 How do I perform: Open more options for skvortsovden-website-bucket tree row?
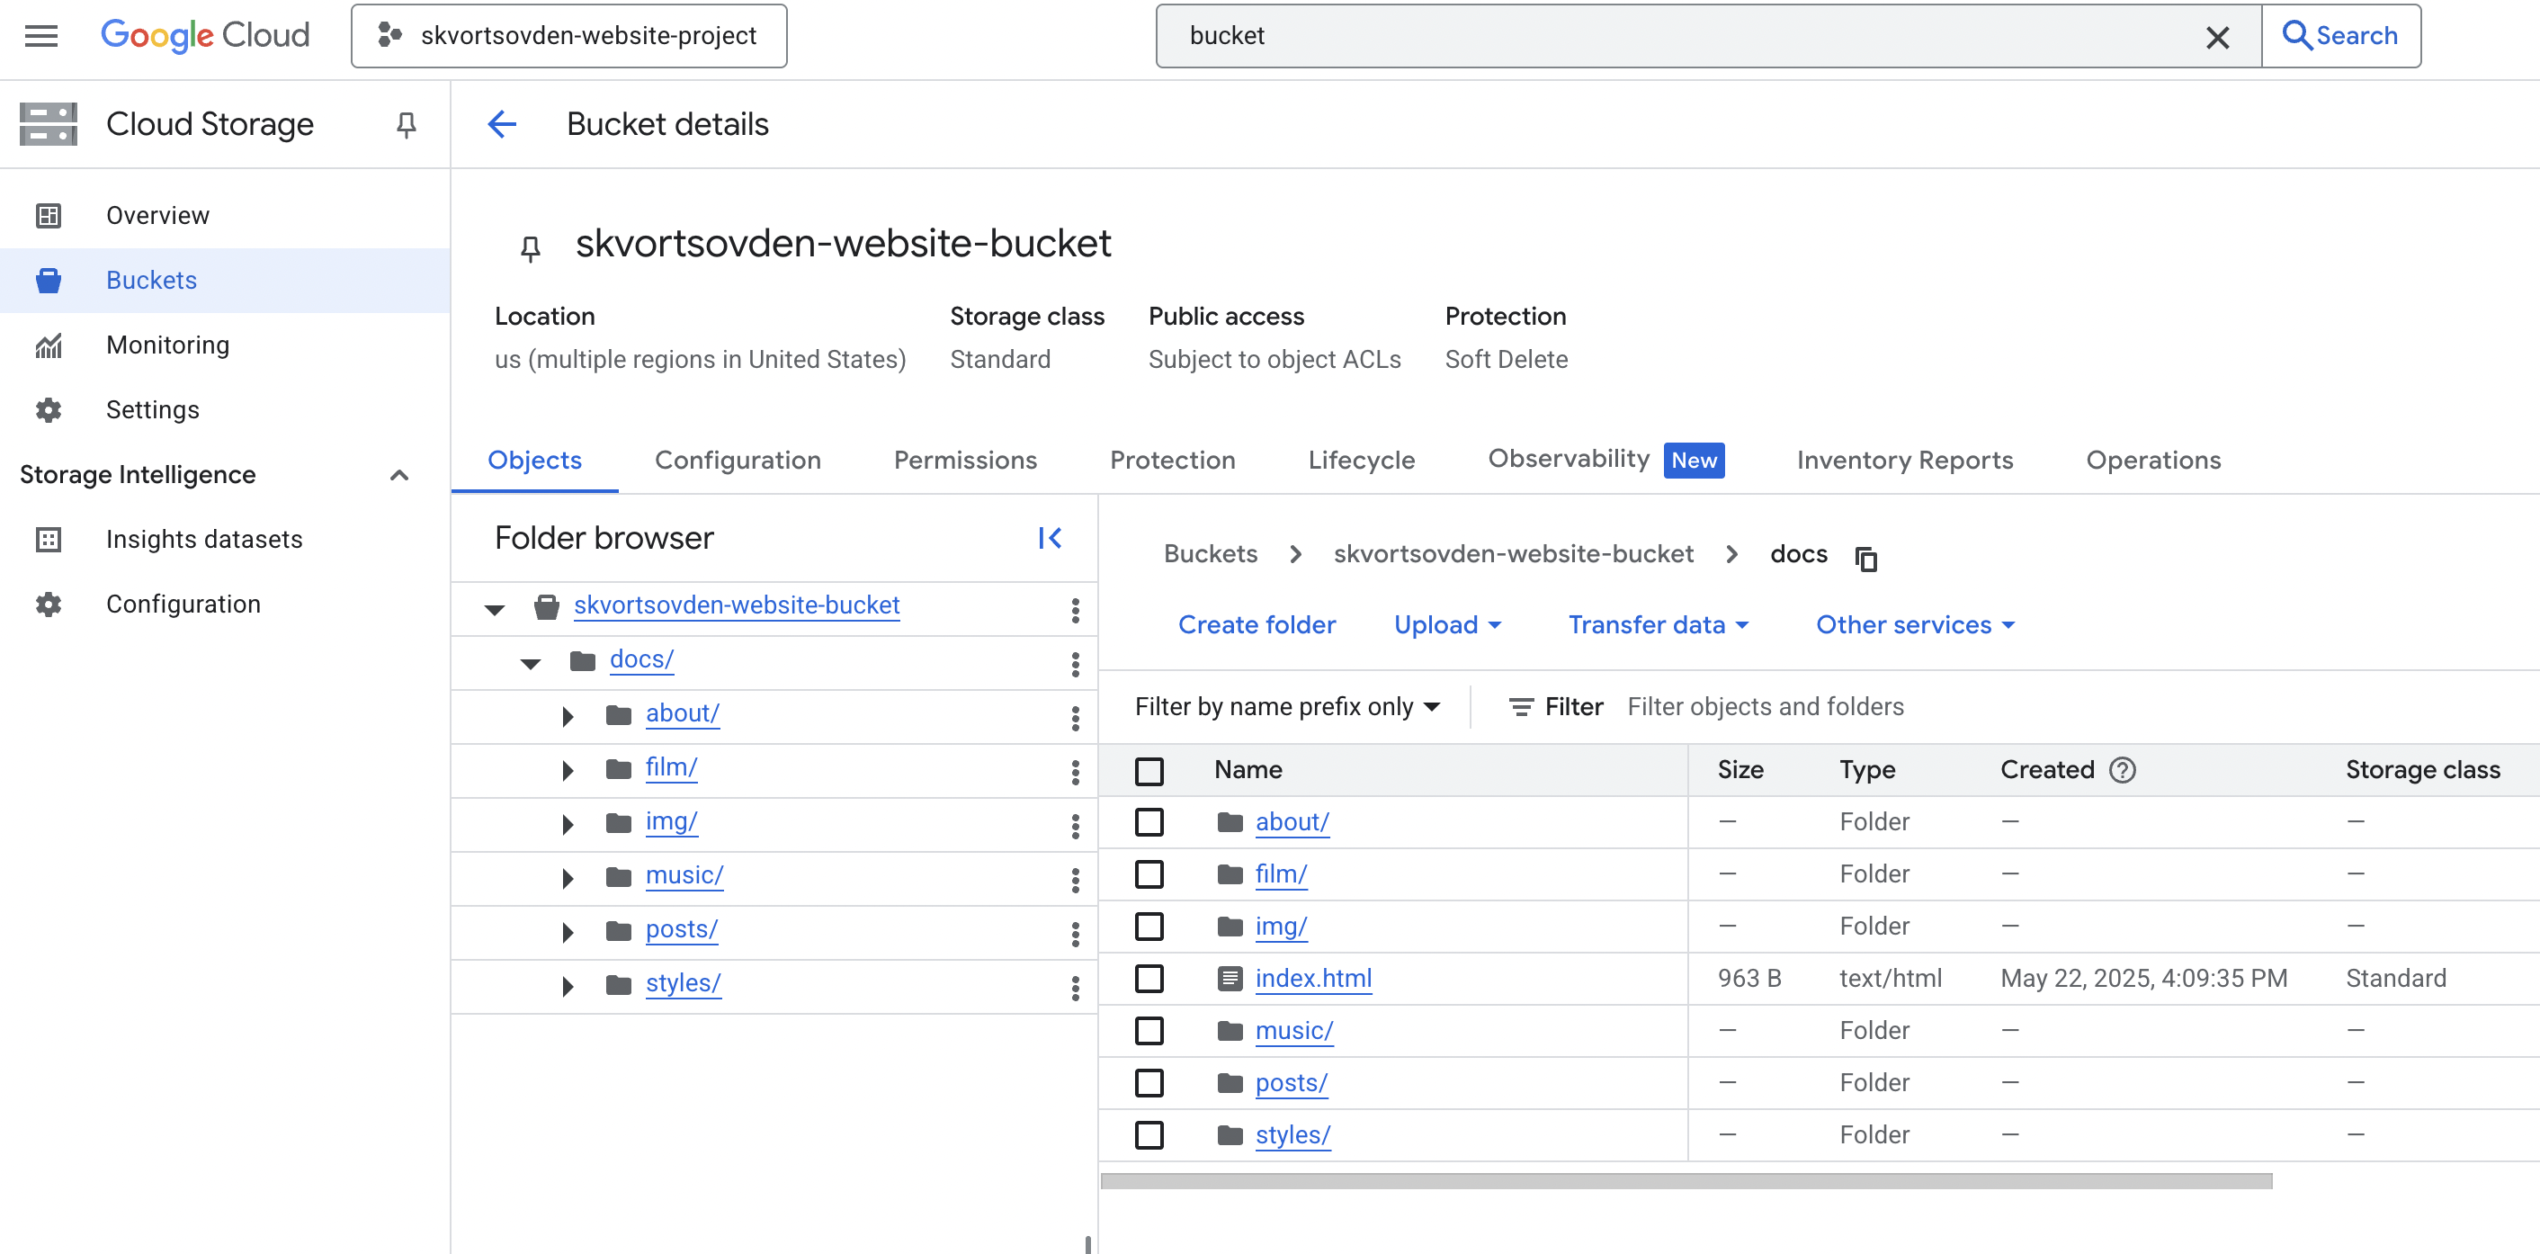(1075, 610)
